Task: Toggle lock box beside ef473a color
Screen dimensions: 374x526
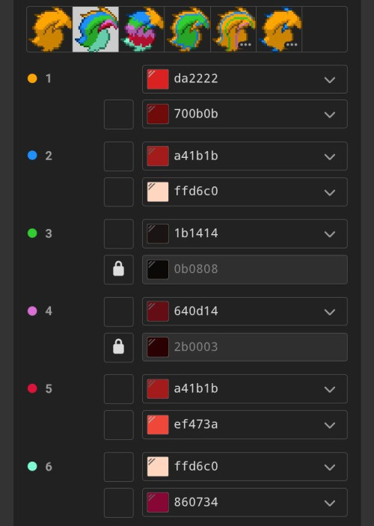Action: (x=119, y=425)
